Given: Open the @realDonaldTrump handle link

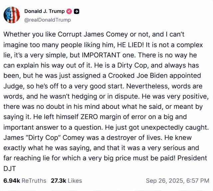Looking at the screenshot, I should point(48,20).
